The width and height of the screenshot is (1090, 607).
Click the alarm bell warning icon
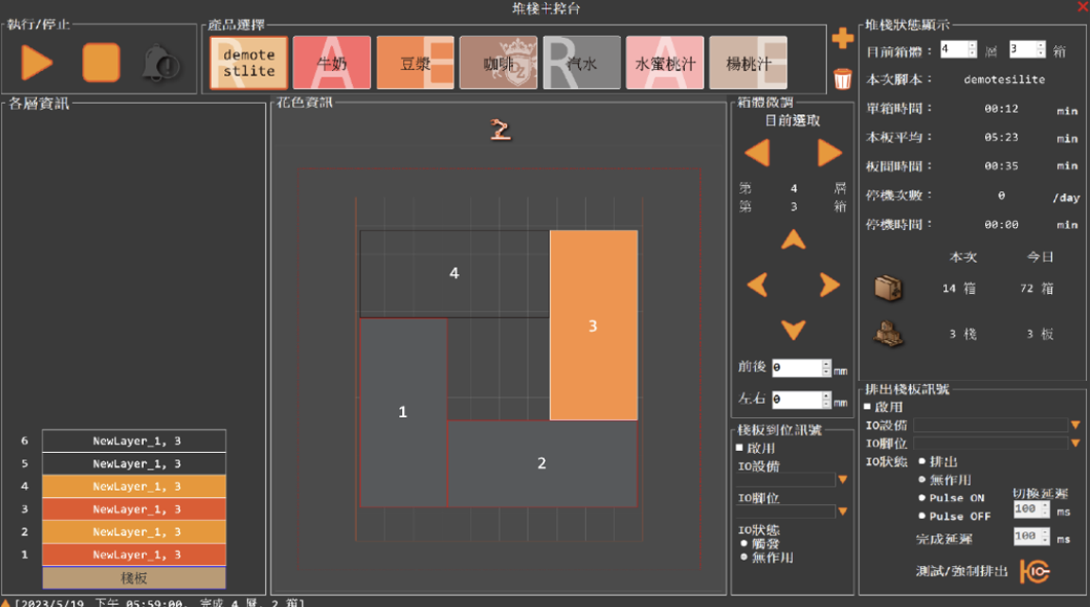pos(161,63)
